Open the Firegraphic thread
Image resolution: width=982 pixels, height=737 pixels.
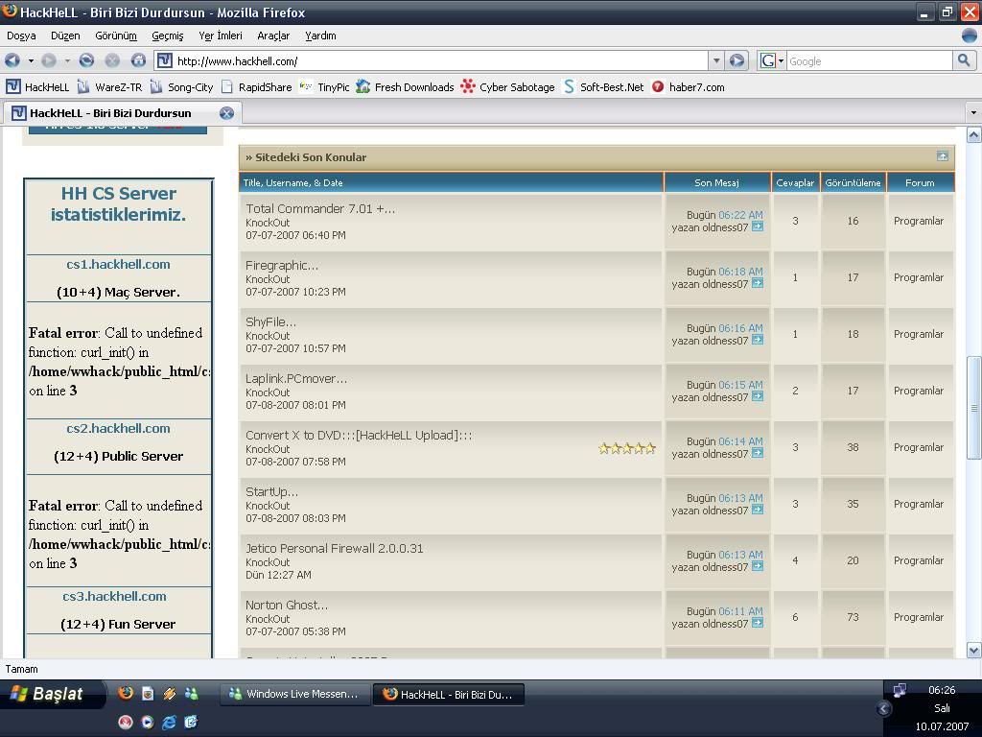tap(282, 265)
